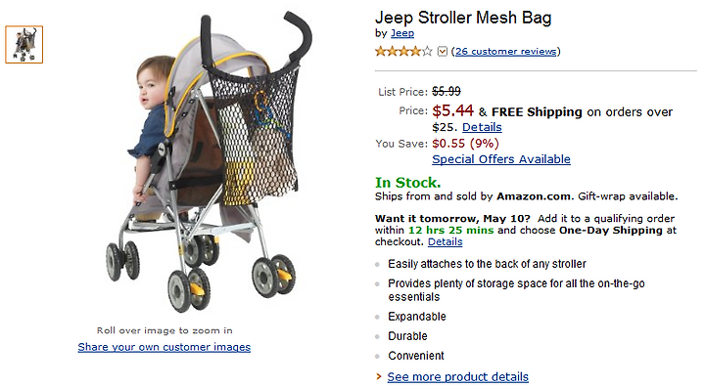Click the $5.44 price text

tap(452, 110)
